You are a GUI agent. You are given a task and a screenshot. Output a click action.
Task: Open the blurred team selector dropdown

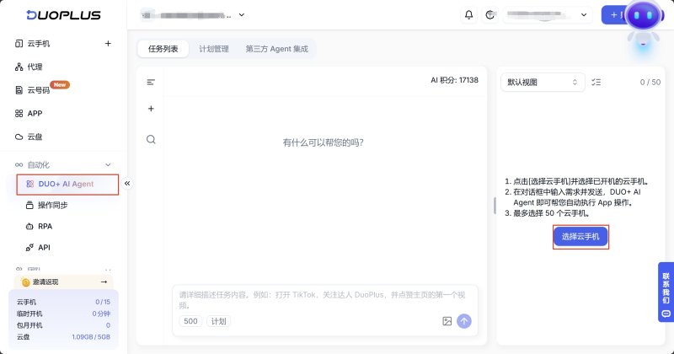[x=193, y=15]
